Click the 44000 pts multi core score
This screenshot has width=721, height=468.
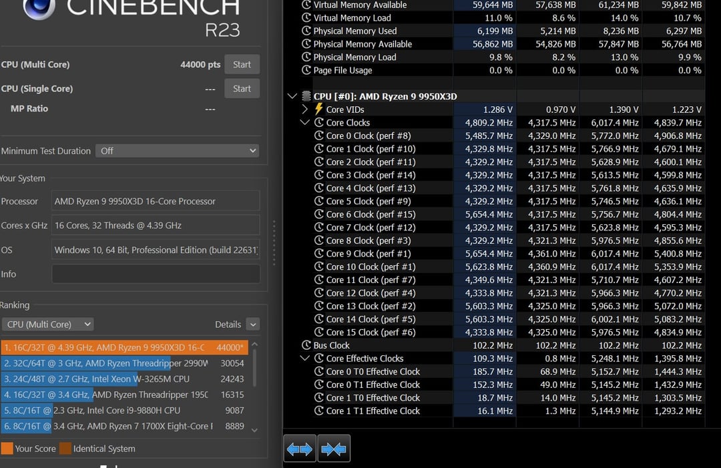[200, 64]
